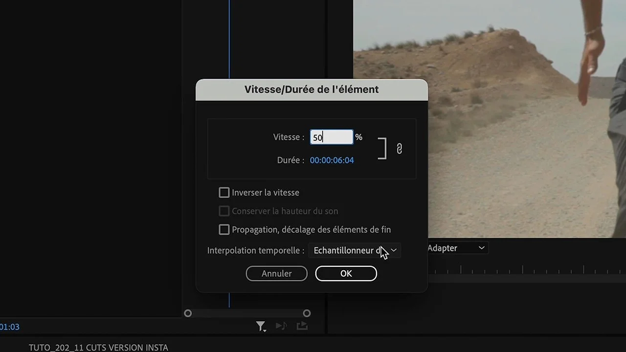Click the left zoom scrollbar handle

(188, 313)
